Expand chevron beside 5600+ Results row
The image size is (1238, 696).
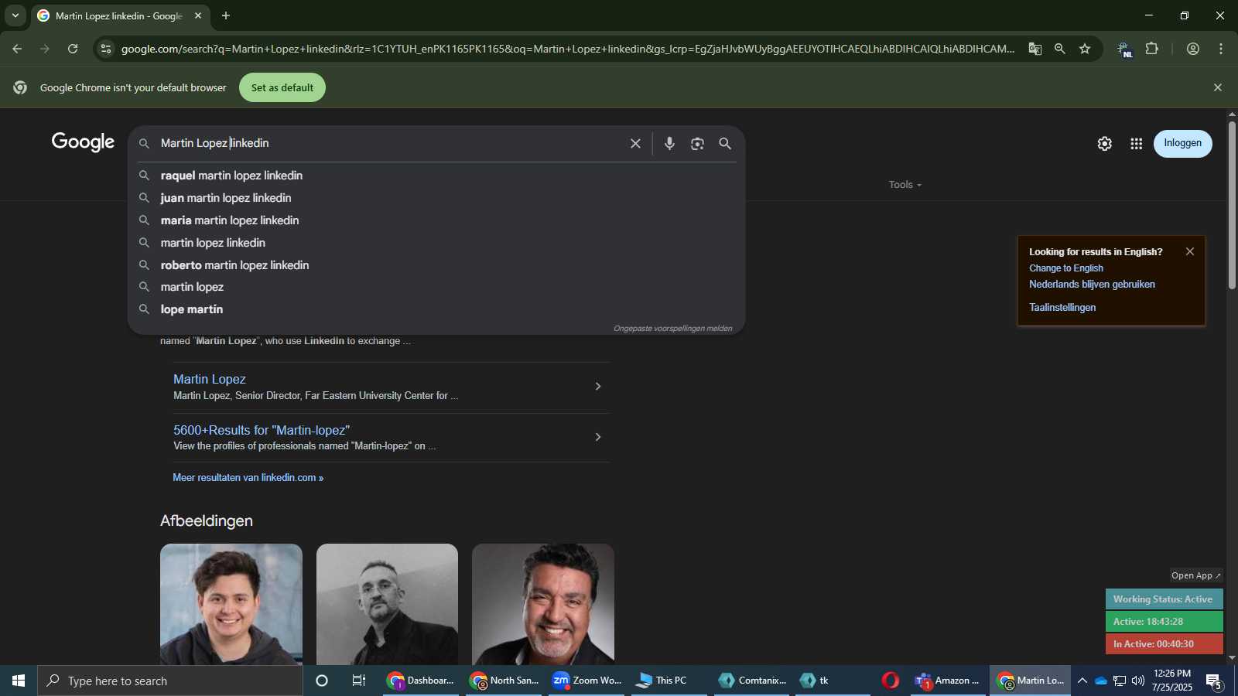point(597,437)
